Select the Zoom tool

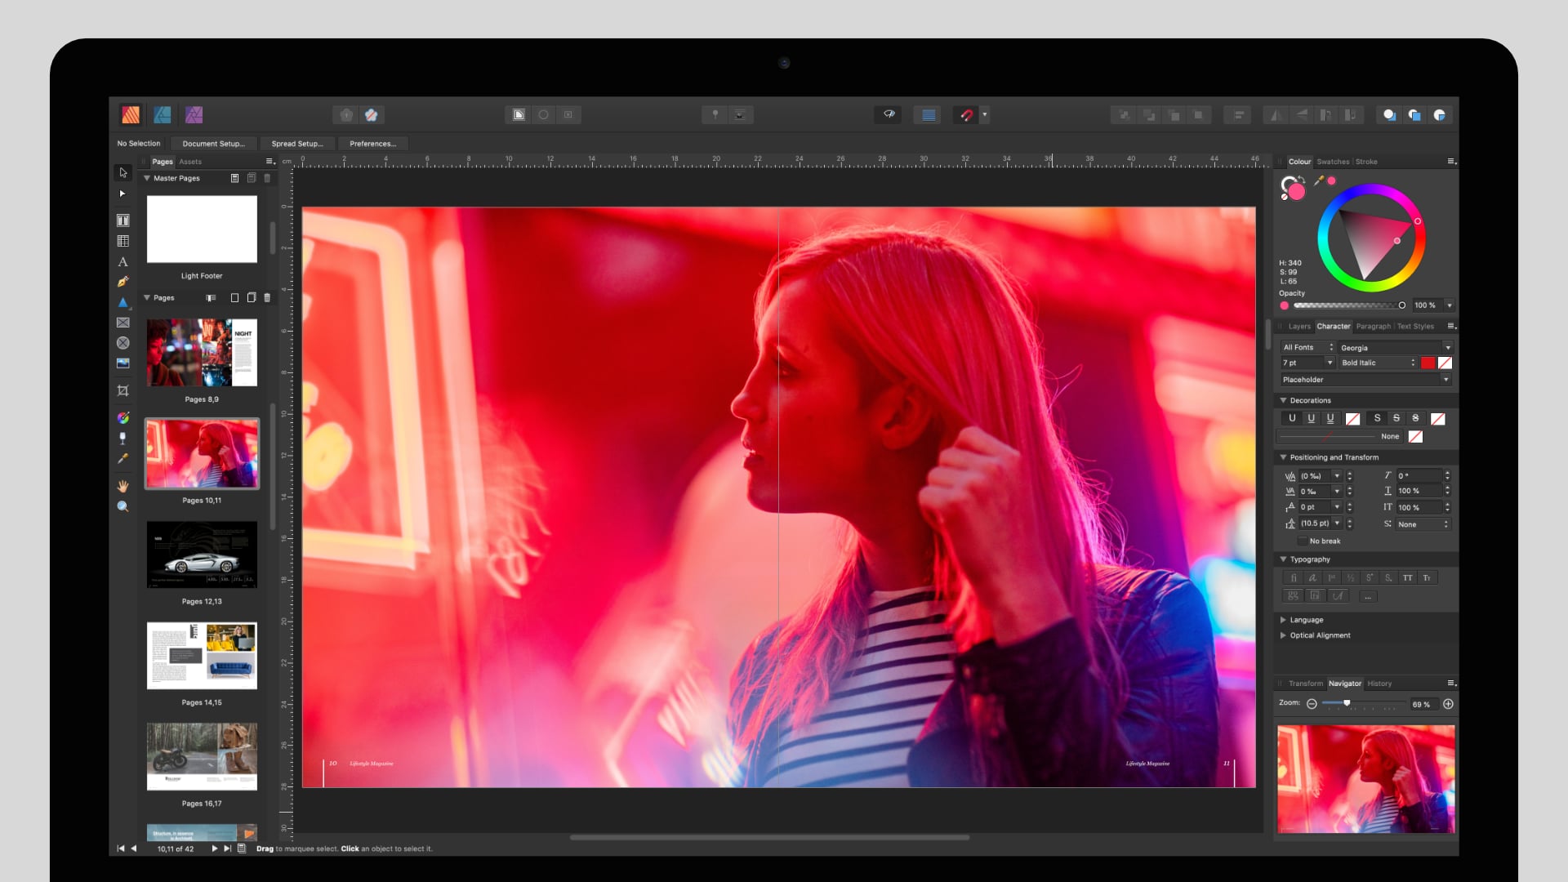[123, 506]
